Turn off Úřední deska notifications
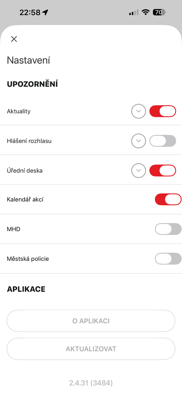182x395 pixels. [x=163, y=171]
